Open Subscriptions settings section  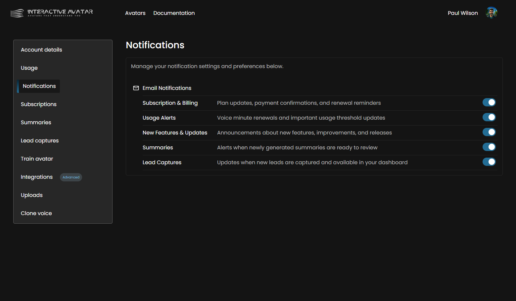click(x=39, y=104)
